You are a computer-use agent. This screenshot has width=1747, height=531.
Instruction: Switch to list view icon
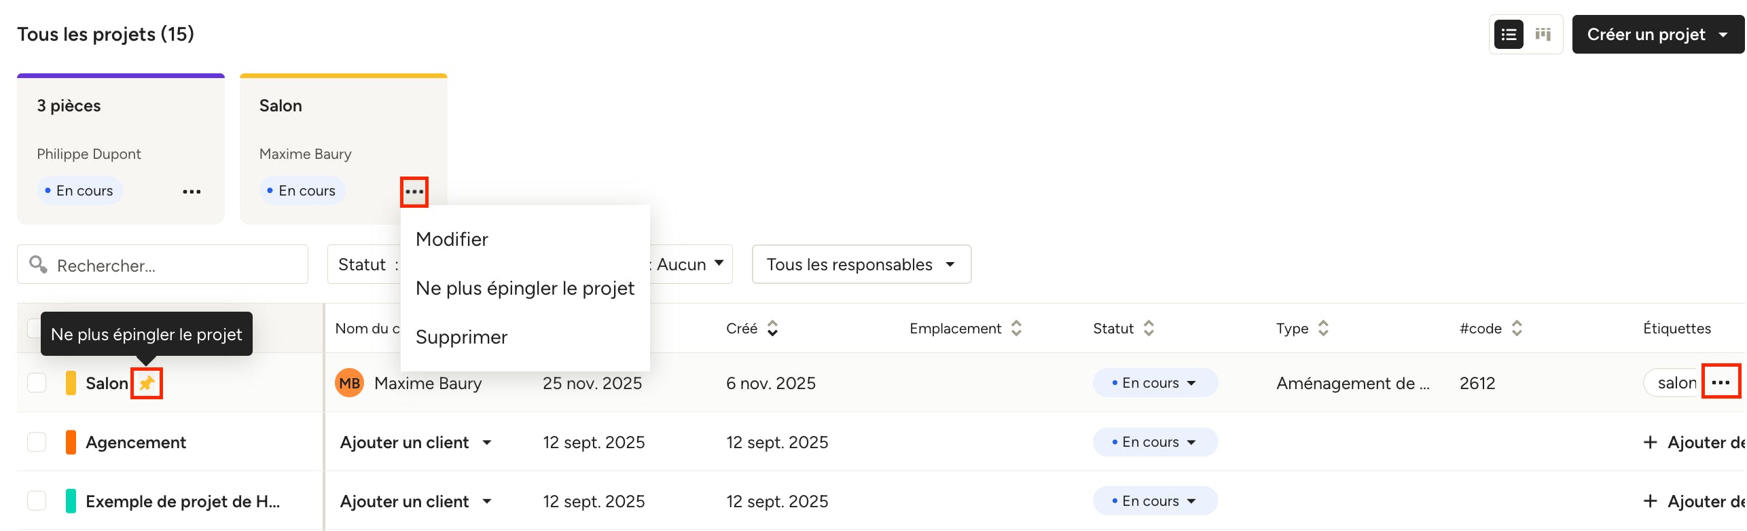(1509, 35)
